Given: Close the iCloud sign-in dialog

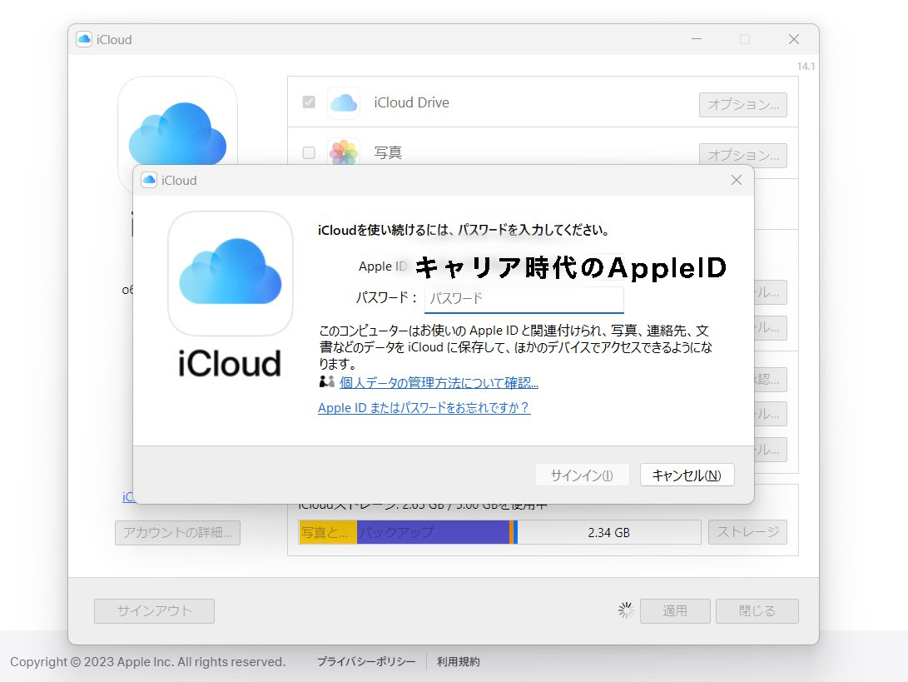Looking at the screenshot, I should pyautogui.click(x=737, y=180).
